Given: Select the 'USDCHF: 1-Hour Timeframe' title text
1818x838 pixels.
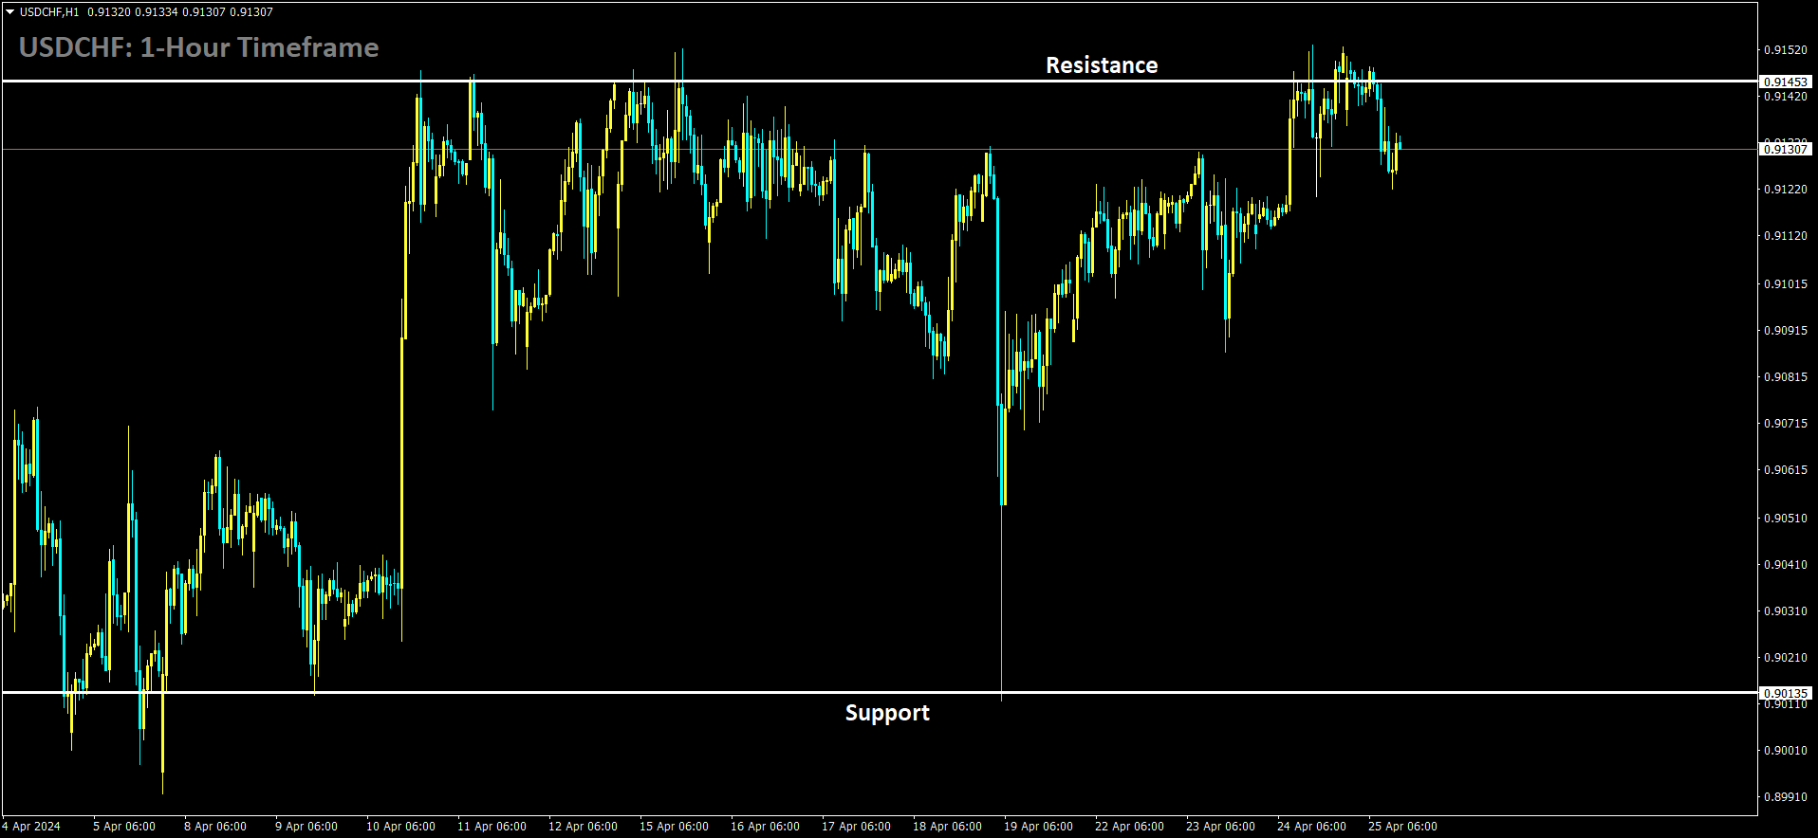Looking at the screenshot, I should (198, 47).
